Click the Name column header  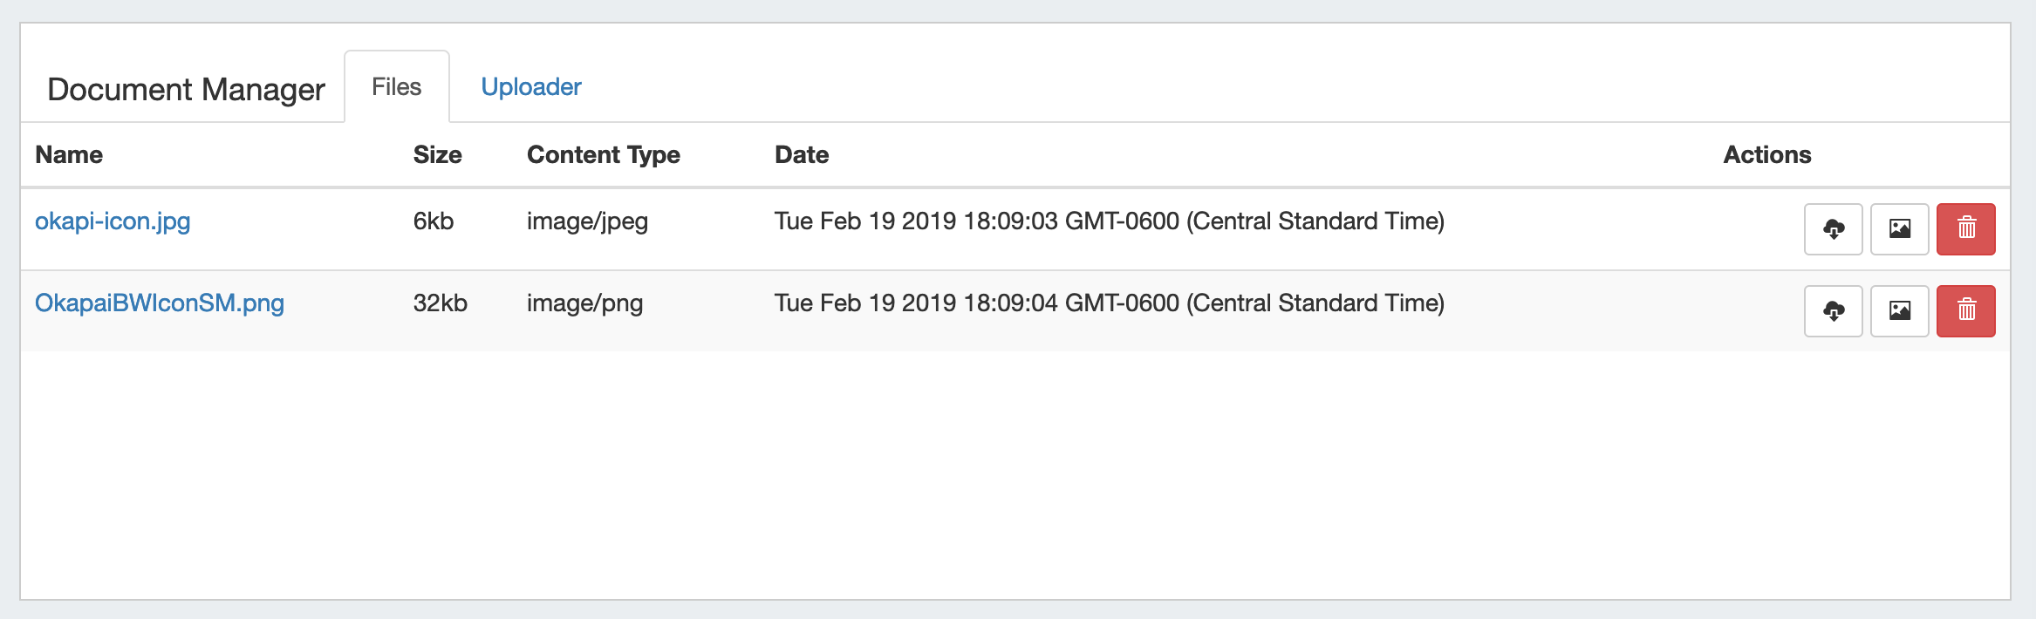point(69,155)
